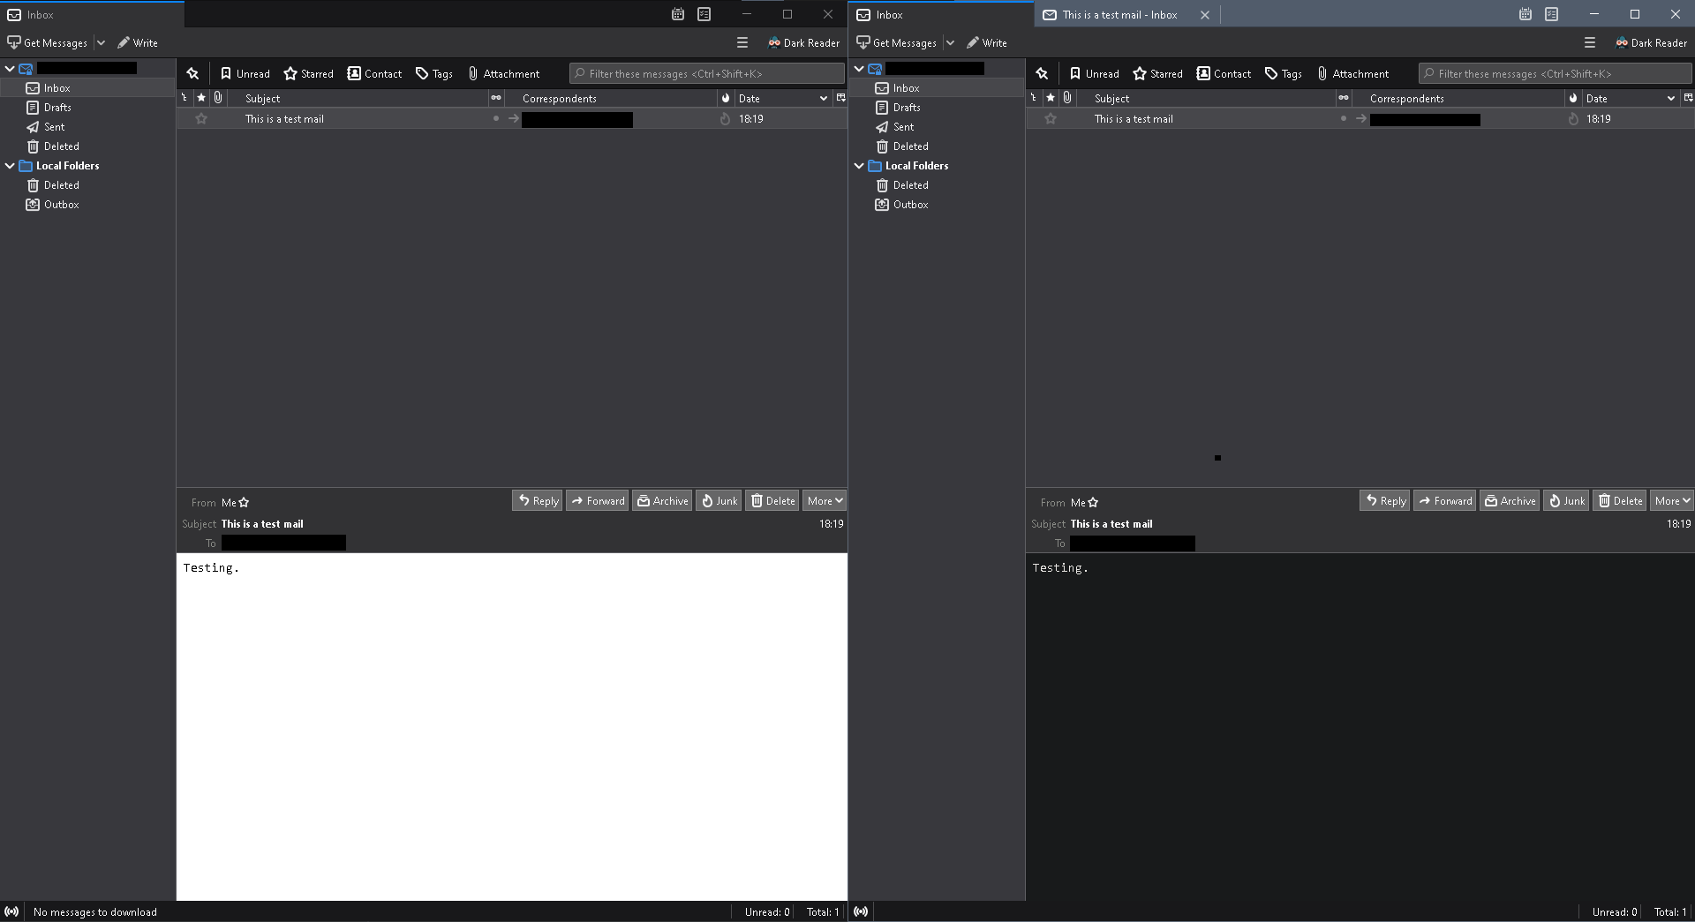Click Reply in left window
Screen dimensions: 1695x922
click(x=537, y=500)
